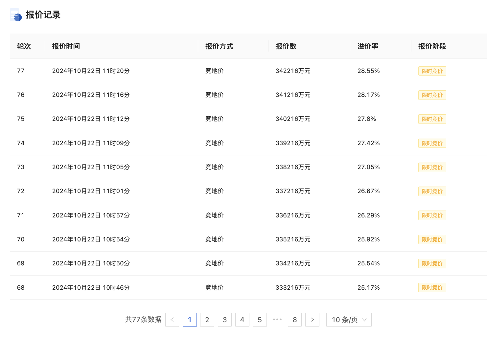Image resolution: width=487 pixels, height=337 pixels.
Task: Click the bid time 11时16分 cell
Action: click(x=91, y=95)
